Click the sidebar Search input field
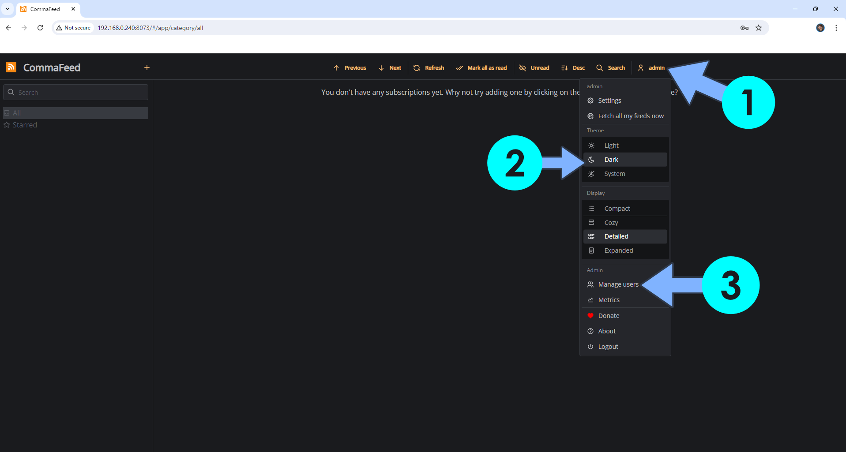846x452 pixels. point(75,92)
